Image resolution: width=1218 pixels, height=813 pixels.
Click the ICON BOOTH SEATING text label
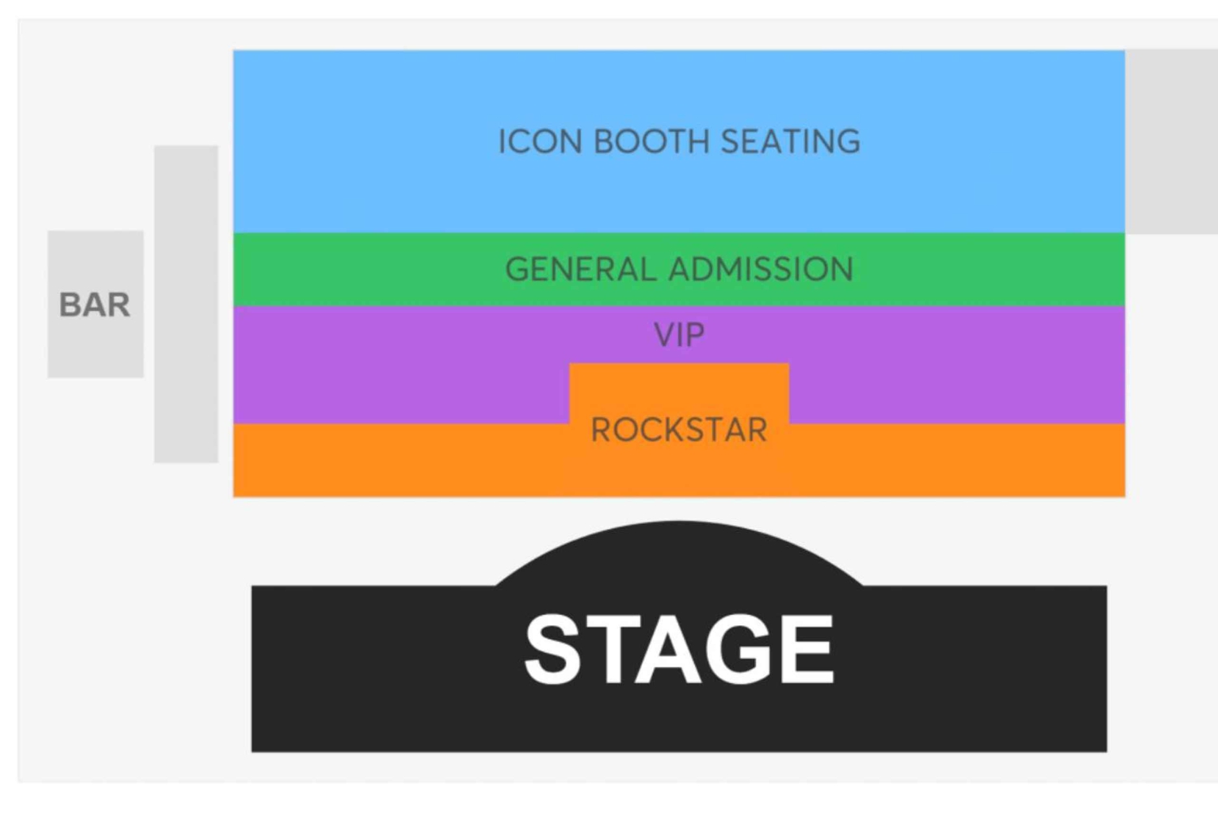coord(679,141)
